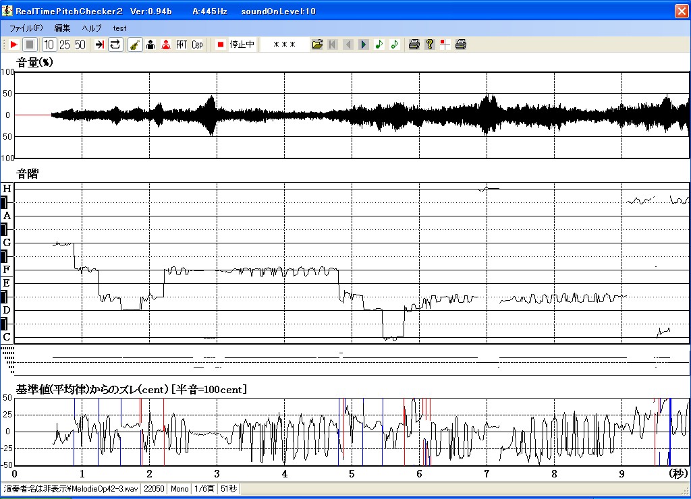This screenshot has height=499, width=691.
Task: Click the window resize grip in status bar
Action: pyautogui.click(x=686, y=492)
